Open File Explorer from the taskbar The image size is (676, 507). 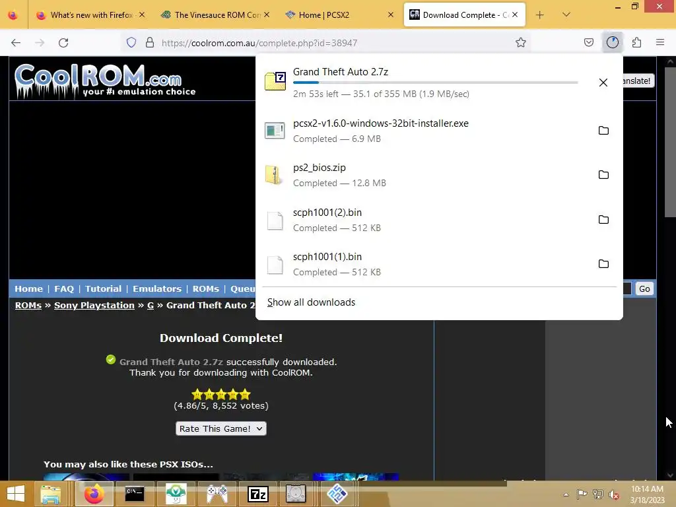point(50,494)
